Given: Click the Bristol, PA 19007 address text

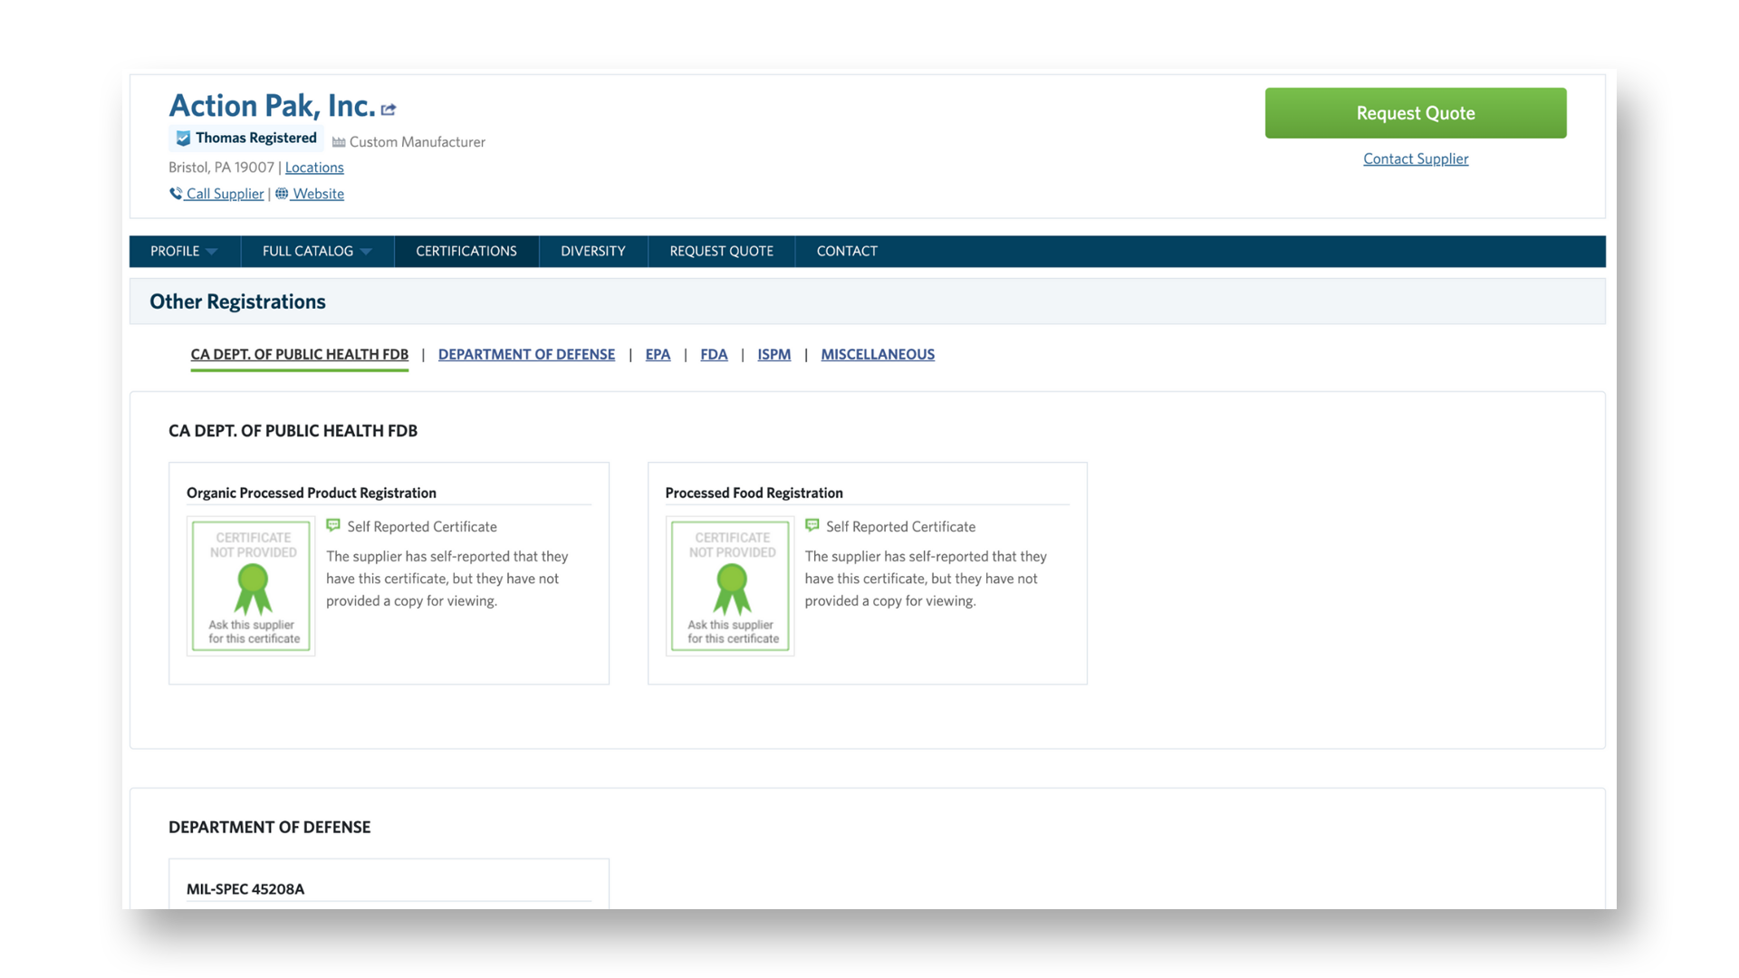Looking at the screenshot, I should (x=221, y=168).
